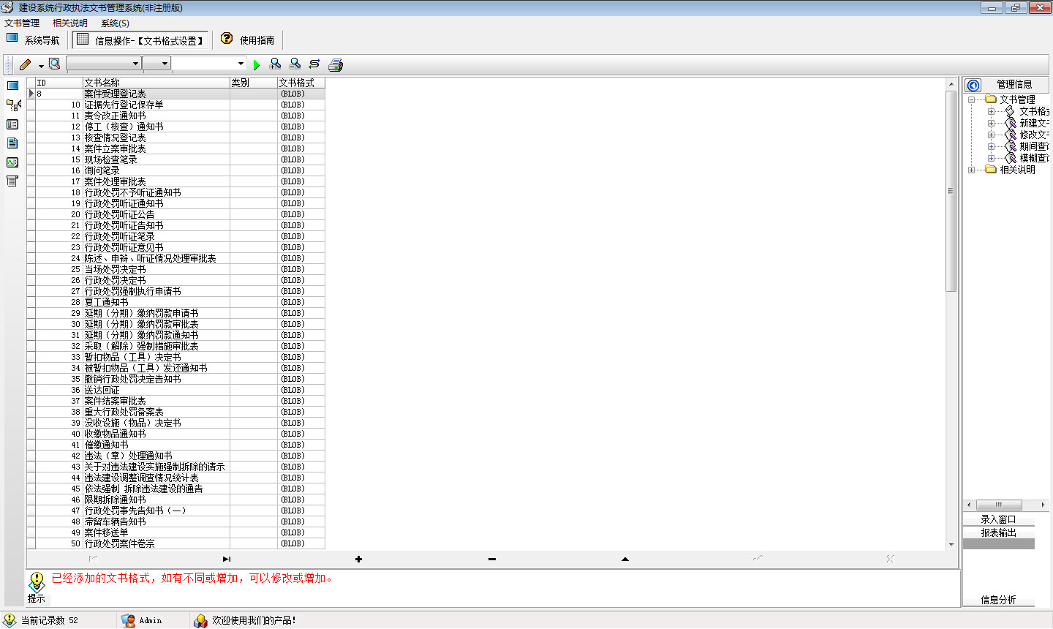This screenshot has height=629, width=1053.
Task: Click the 文书名称 column header
Action: [x=156, y=83]
